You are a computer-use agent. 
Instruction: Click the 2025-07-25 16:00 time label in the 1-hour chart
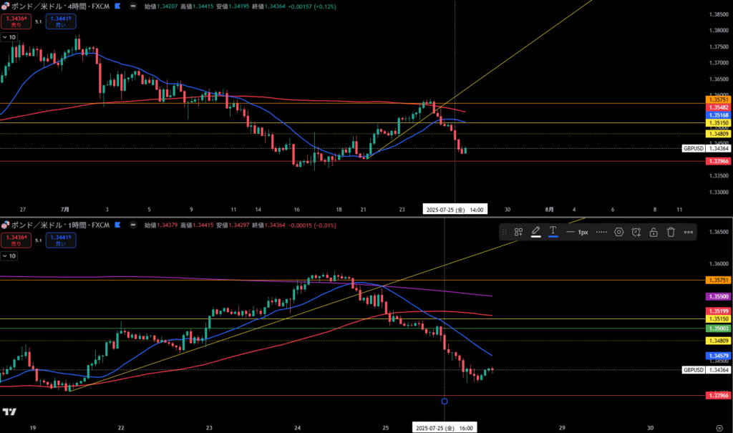pyautogui.click(x=445, y=428)
